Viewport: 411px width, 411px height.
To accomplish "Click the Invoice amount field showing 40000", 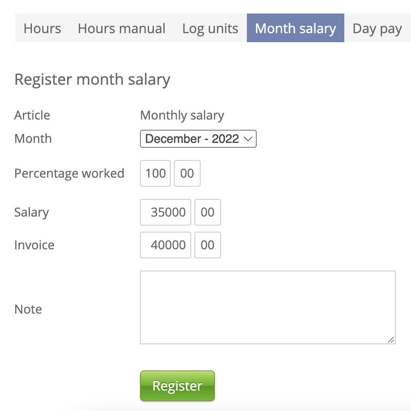I will coord(165,245).
